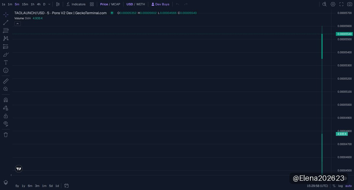The height and width of the screenshot is (190, 354).
Task: Toggle magnet mode for drawings
Action: [6, 100]
